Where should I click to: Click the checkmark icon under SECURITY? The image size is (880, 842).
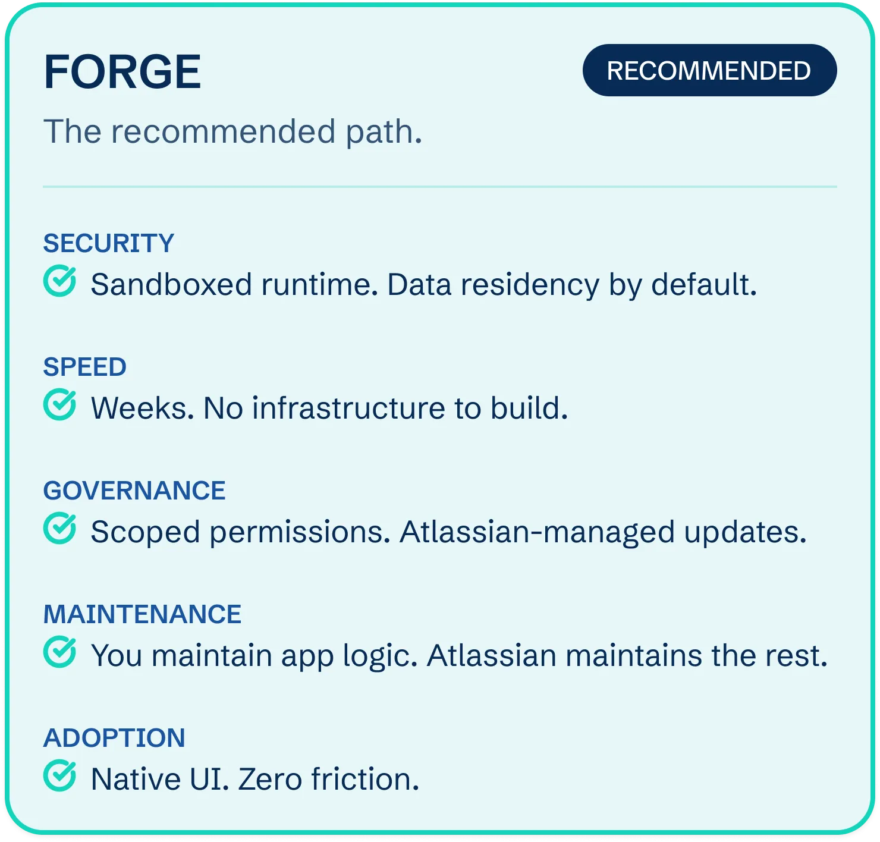click(60, 281)
